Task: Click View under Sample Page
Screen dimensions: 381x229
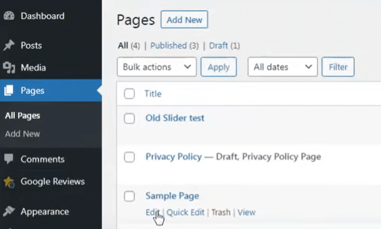Action: click(246, 212)
